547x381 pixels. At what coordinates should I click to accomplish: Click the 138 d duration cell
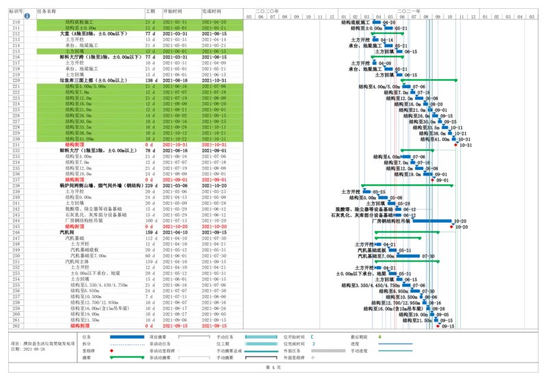tap(150, 80)
